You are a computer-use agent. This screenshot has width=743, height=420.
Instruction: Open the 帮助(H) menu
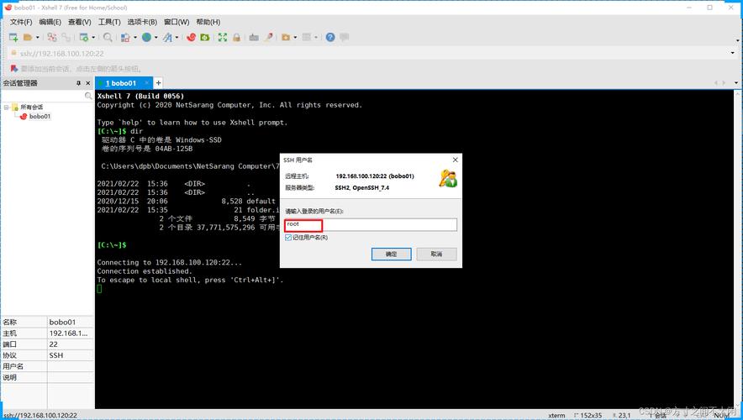208,22
